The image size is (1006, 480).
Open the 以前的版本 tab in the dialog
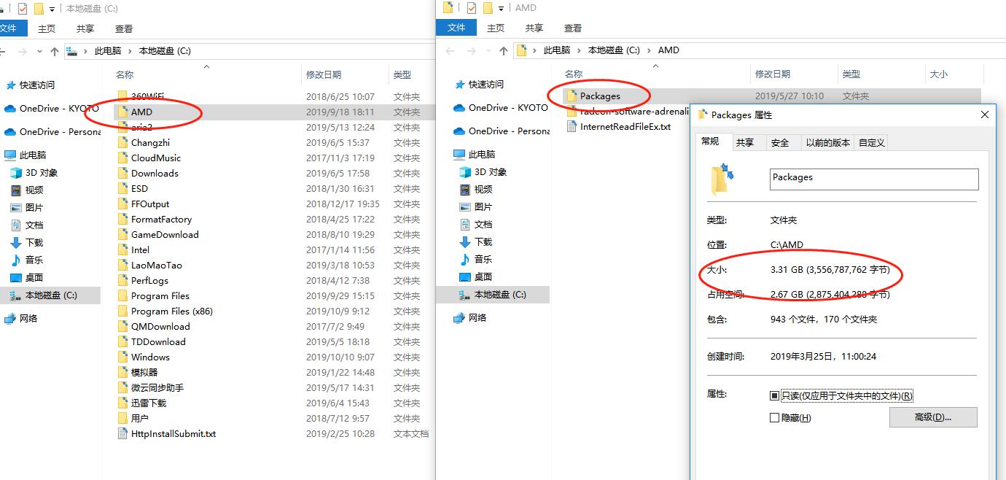(828, 142)
